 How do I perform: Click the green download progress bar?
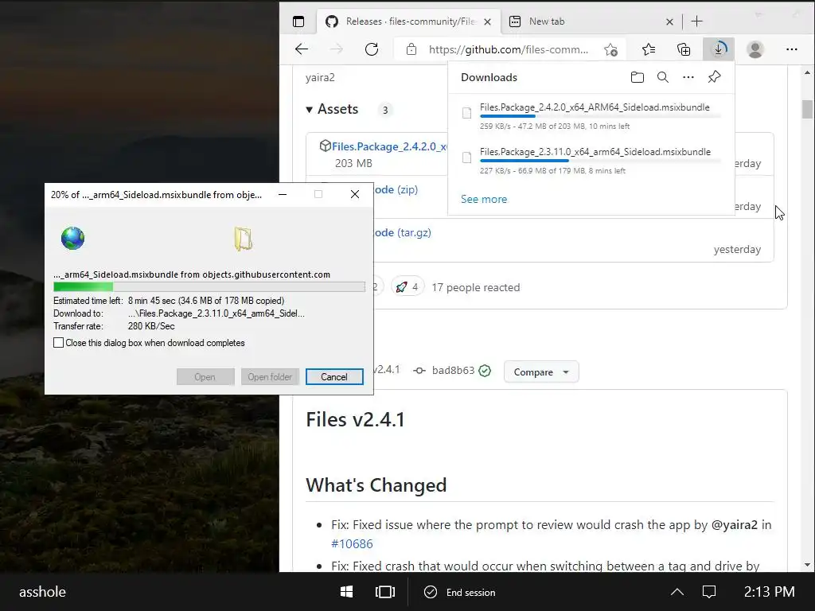[x=209, y=286]
